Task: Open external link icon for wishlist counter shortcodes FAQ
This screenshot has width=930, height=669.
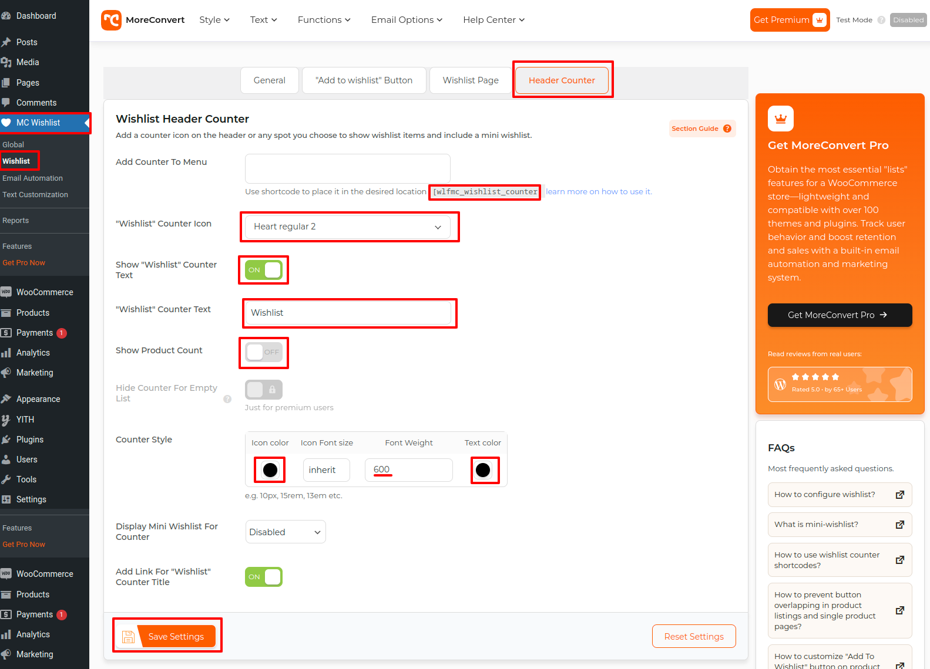Action: pyautogui.click(x=899, y=560)
